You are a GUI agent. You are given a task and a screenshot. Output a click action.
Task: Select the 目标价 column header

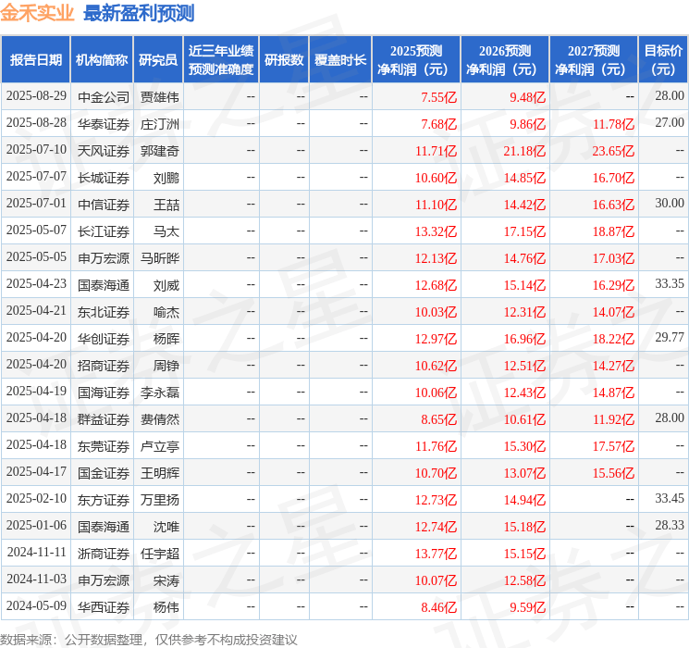tap(663, 60)
